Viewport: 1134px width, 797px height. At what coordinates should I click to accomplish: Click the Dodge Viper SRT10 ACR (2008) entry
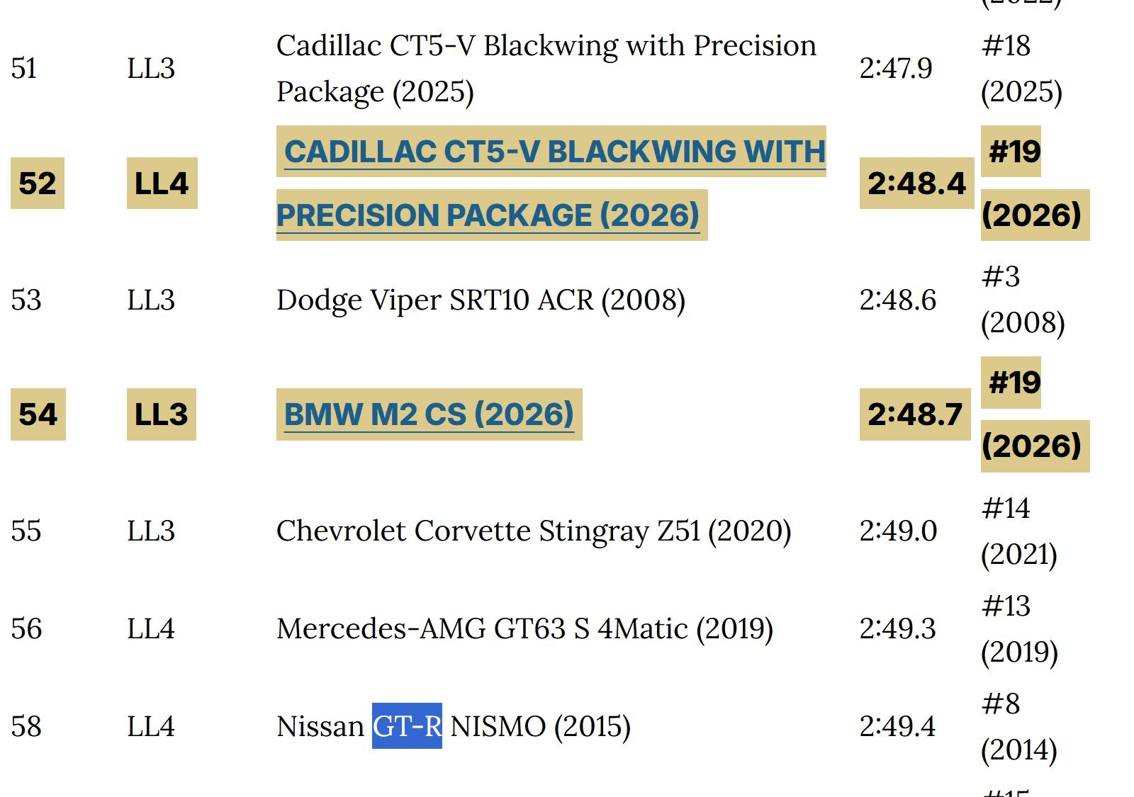click(x=481, y=300)
